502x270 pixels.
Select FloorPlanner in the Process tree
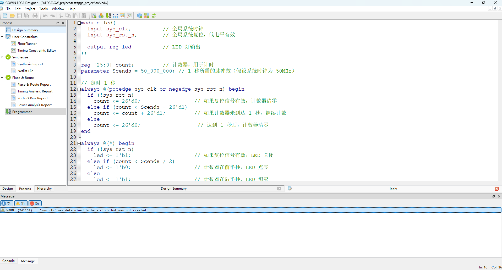(x=27, y=43)
